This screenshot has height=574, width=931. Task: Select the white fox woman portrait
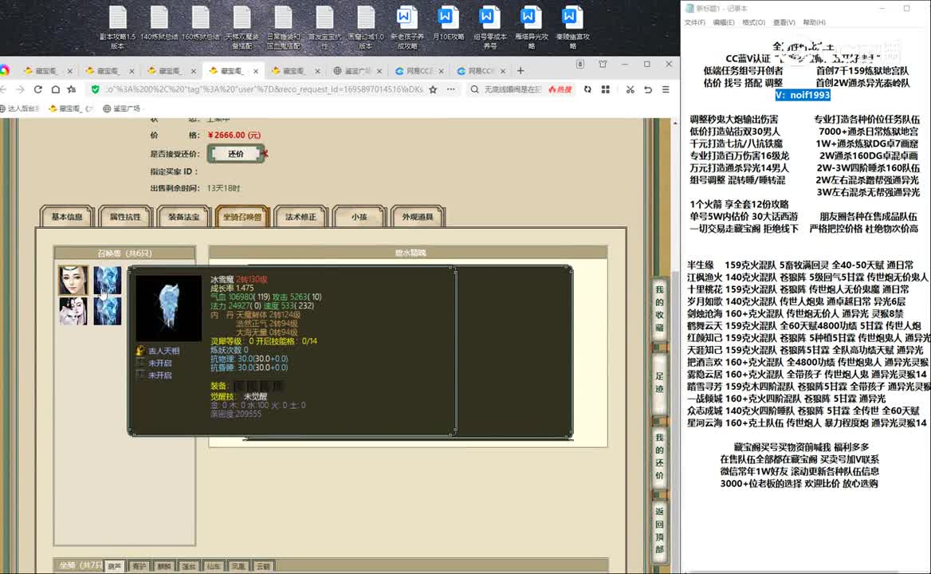coord(73,310)
